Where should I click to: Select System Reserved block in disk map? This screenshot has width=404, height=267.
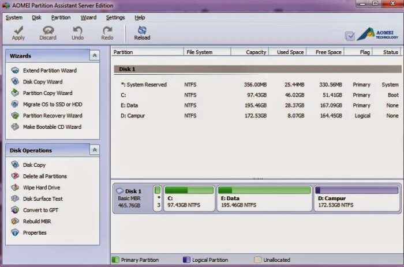(x=158, y=199)
